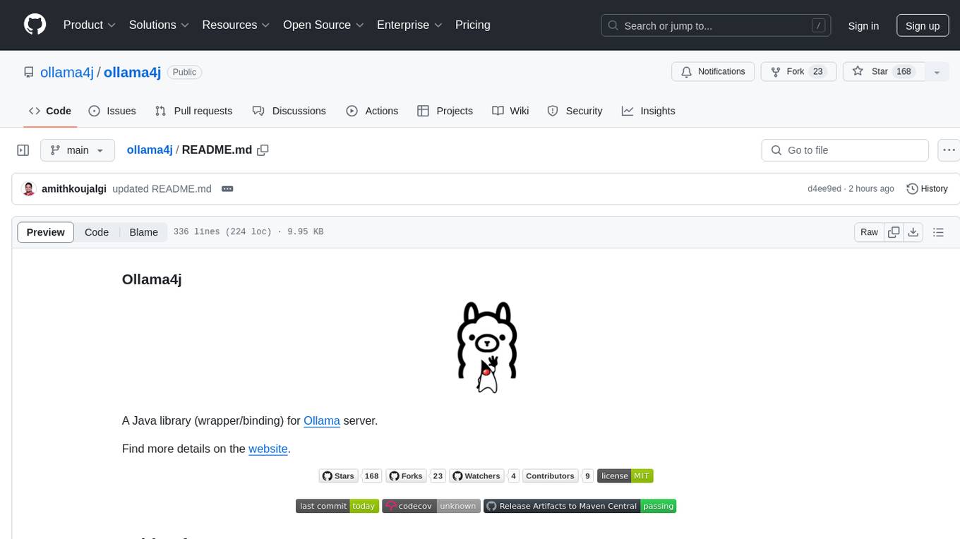
Task: Star the repository
Action: (884, 72)
